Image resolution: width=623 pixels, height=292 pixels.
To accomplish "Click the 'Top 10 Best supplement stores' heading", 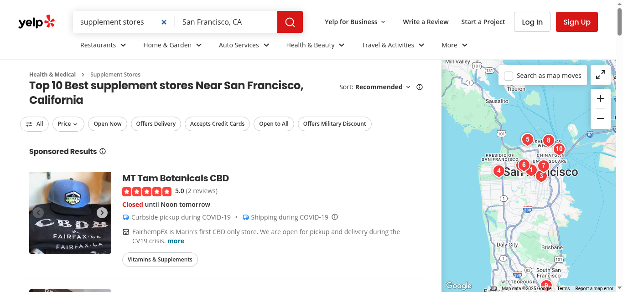I will 166,92.
